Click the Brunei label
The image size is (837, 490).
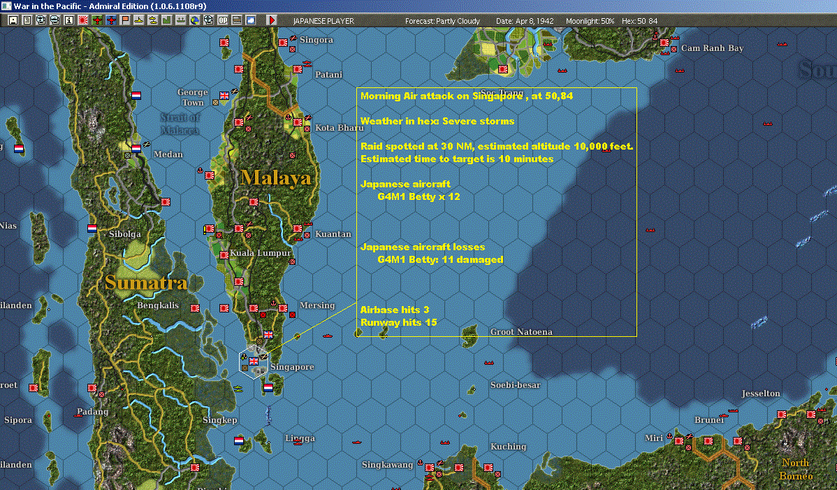709,420
